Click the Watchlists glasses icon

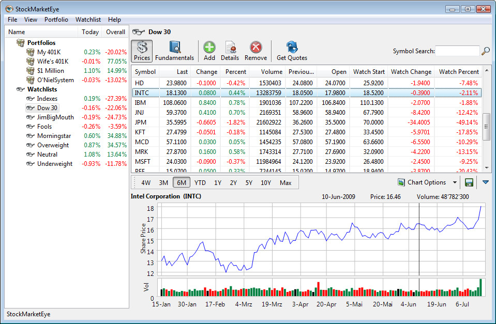(x=21, y=89)
